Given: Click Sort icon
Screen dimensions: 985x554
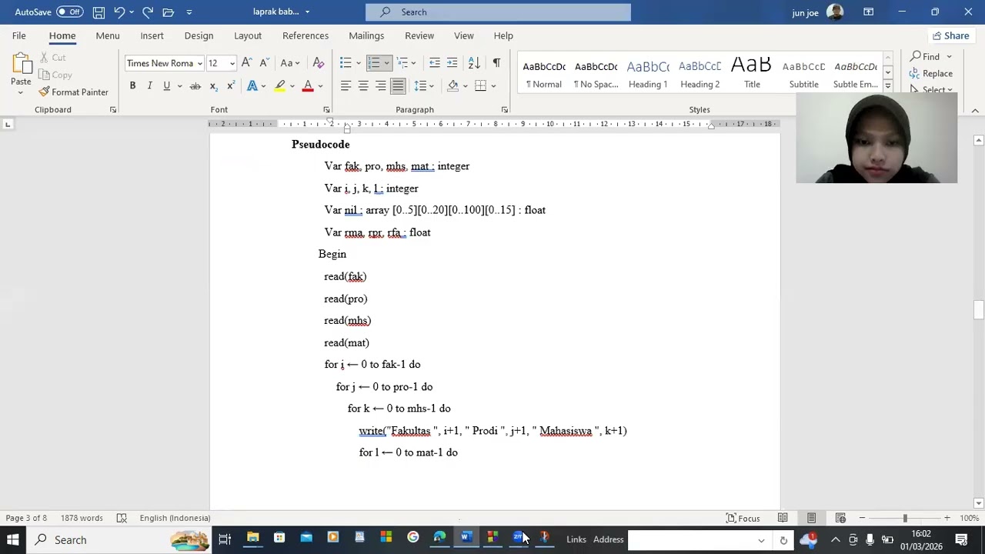Looking at the screenshot, I should click(474, 63).
